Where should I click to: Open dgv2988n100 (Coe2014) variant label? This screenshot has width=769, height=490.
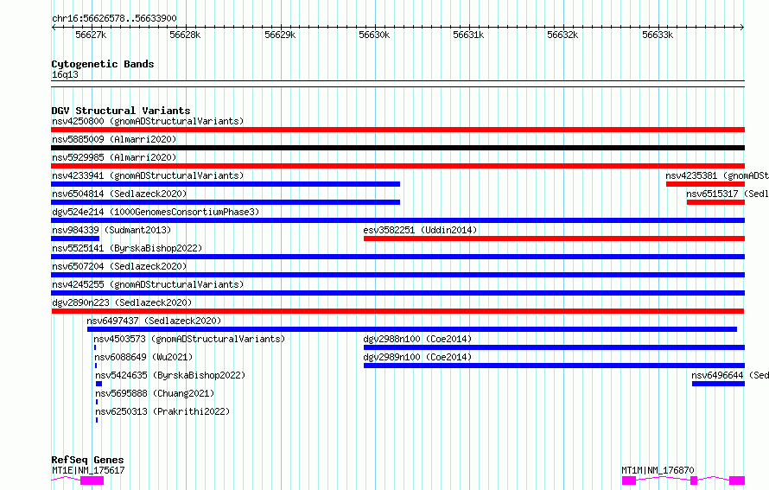(x=417, y=339)
